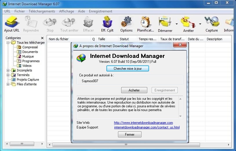The height and width of the screenshot is (151, 236).
Task: Click the licensed name Saymoo007
Action: pos(90,81)
